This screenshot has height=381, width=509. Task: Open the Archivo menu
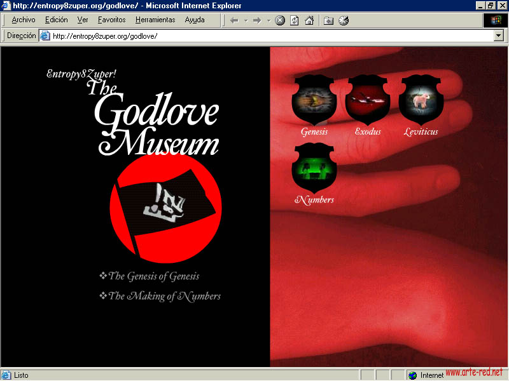(x=24, y=20)
